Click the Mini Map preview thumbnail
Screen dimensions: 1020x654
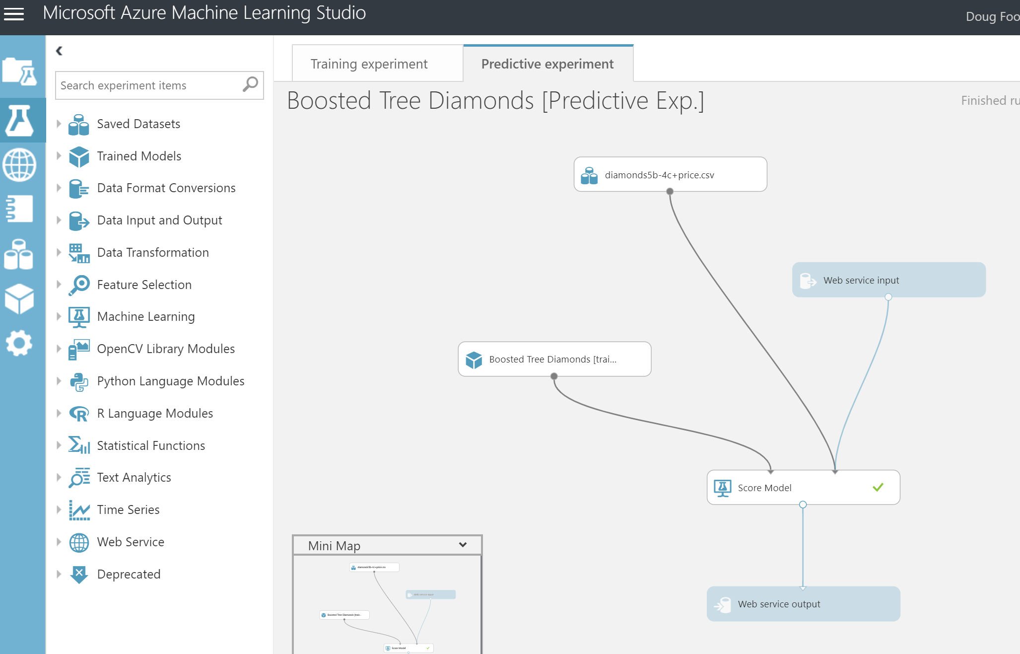(387, 604)
